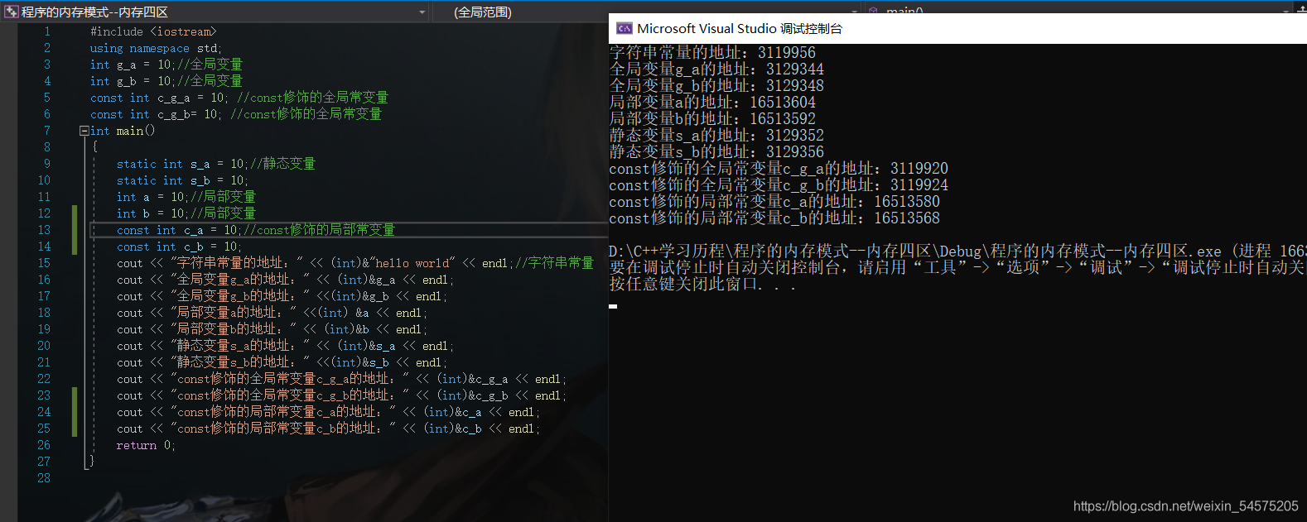The height and width of the screenshot is (522, 1307).
Task: Click the line using namespace std;
Action: (156, 48)
